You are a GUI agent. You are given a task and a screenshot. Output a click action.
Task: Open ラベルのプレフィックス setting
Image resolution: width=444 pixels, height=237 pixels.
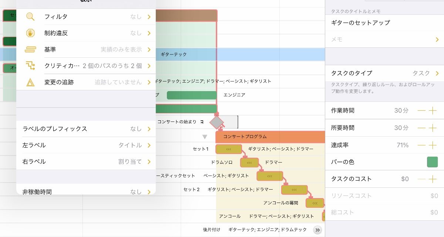click(x=86, y=129)
